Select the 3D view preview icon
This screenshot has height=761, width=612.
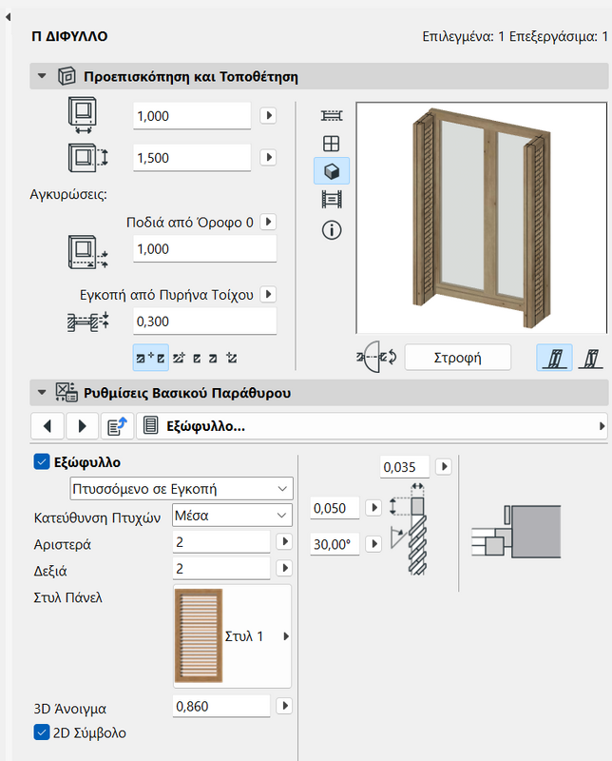(332, 171)
